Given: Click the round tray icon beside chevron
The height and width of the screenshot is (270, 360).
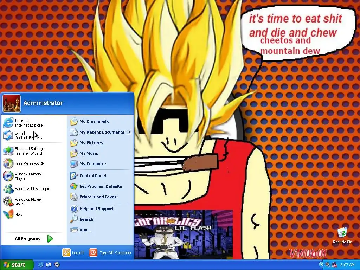Looking at the screenshot, I should 328,265.
